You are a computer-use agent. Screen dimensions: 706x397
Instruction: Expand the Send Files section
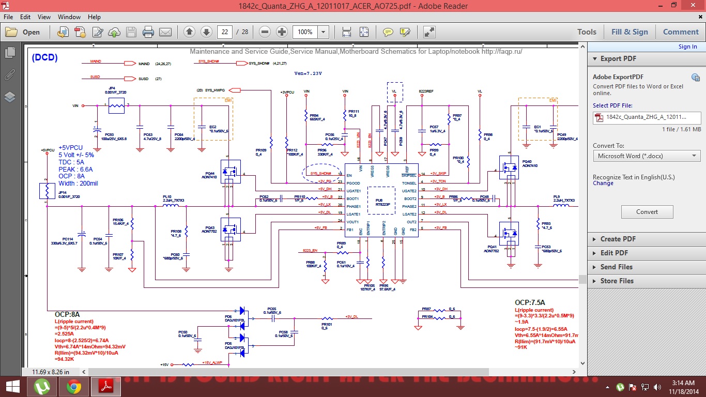616,267
